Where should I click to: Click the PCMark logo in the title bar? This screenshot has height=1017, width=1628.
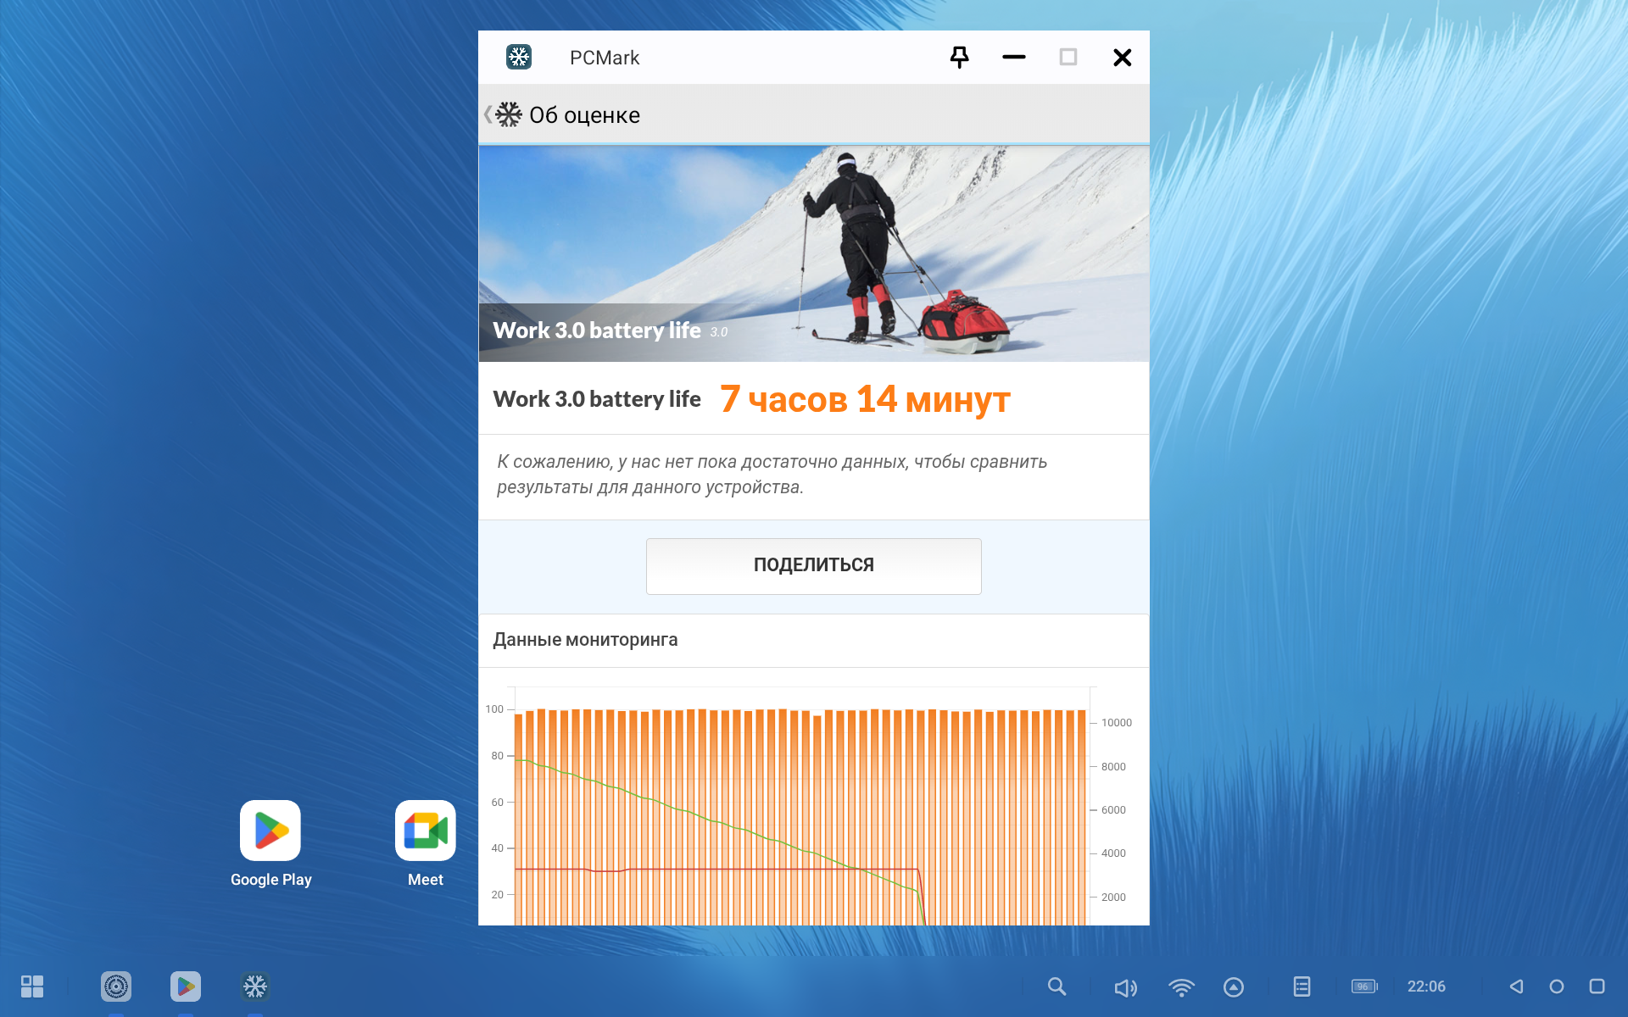pos(519,58)
